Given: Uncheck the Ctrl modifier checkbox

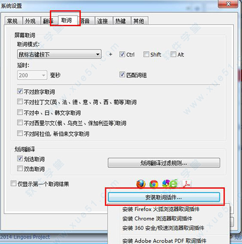Looking at the screenshot, I should tap(122, 54).
